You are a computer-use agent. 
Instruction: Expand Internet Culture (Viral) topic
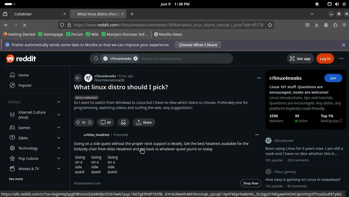pos(59,115)
